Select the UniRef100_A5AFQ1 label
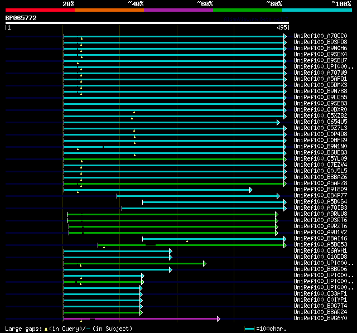The width and height of the screenshot is (357, 333). click(320, 79)
